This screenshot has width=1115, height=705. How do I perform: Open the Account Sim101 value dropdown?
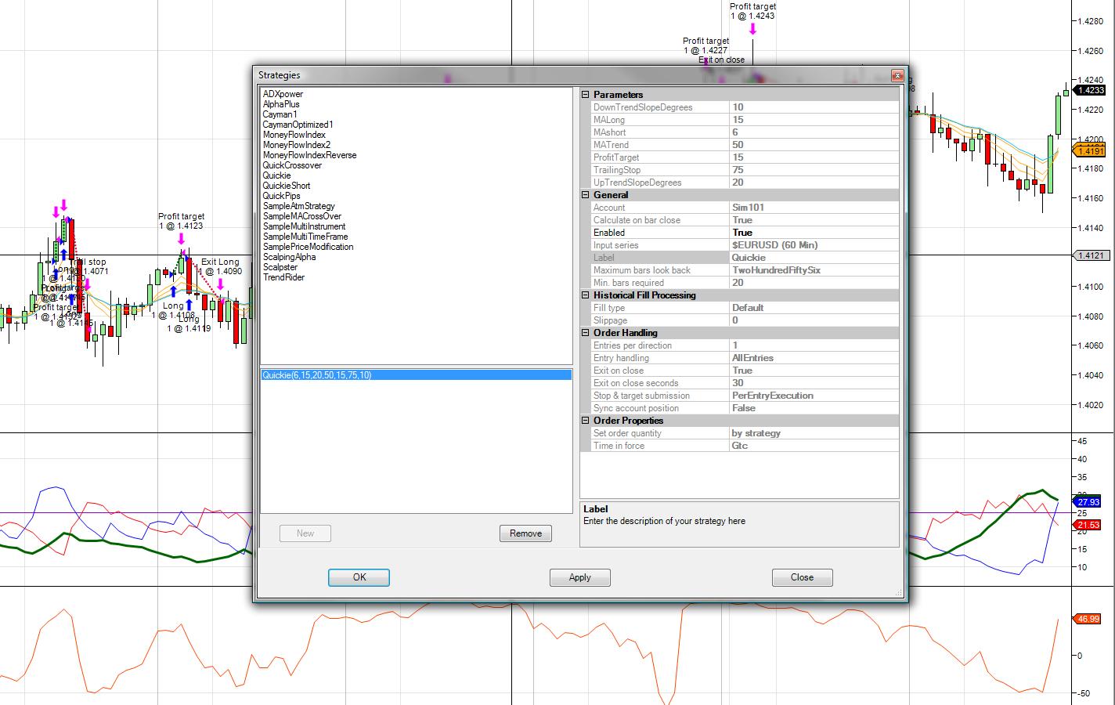814,208
